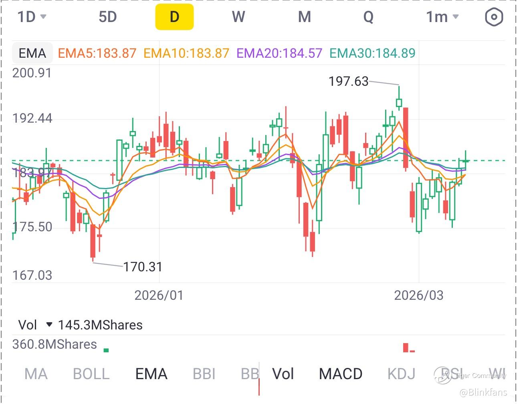Screen dimensions: 517x404
Task: Choose the MA indicator option
Action: pos(36,374)
